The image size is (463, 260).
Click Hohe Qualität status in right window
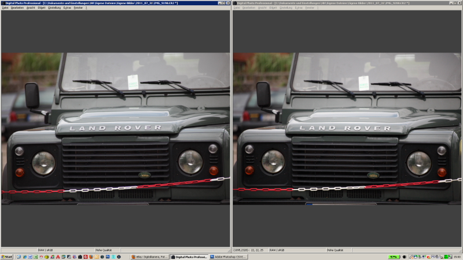click(x=335, y=250)
